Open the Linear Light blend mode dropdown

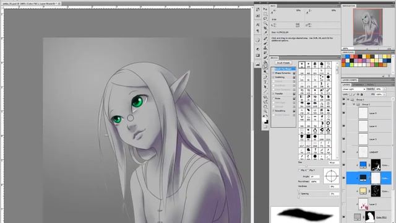point(354,89)
